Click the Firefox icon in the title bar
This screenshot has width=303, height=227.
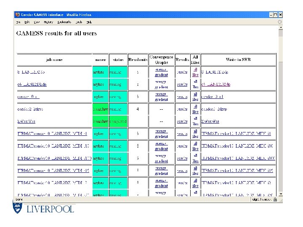pyautogui.click(x=18, y=15)
